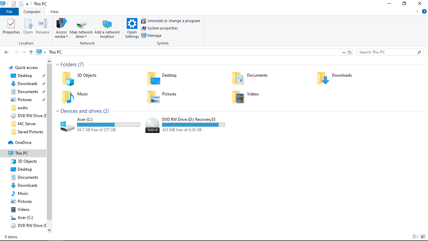Open pinned Downloads under Quick access
The width and height of the screenshot is (428, 241).
tap(27, 84)
